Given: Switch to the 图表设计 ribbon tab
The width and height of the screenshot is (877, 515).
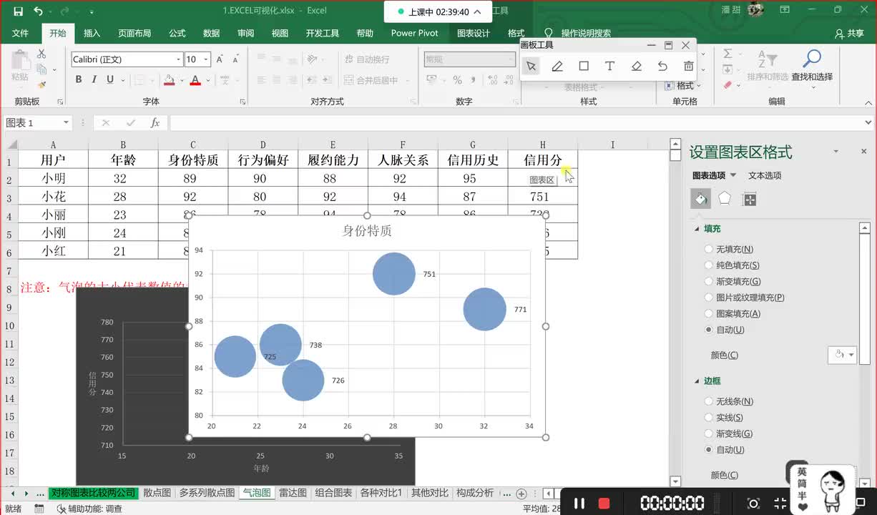Looking at the screenshot, I should 474,34.
